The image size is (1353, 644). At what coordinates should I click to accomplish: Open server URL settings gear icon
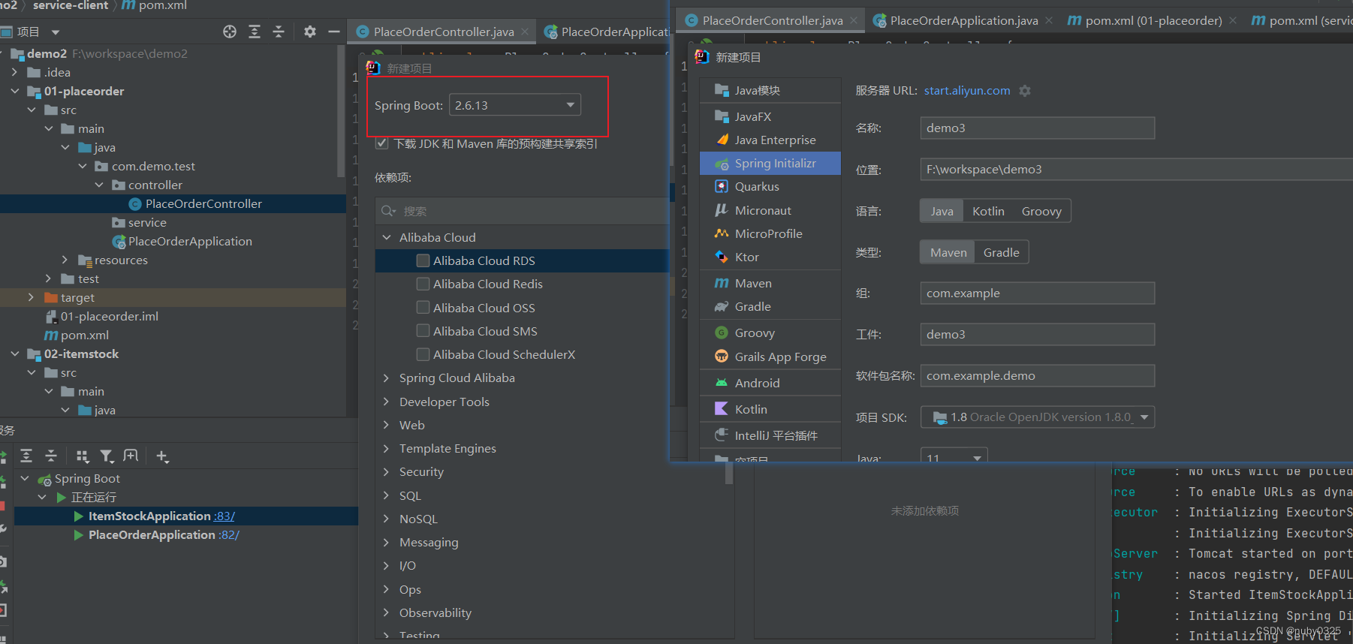(1025, 91)
